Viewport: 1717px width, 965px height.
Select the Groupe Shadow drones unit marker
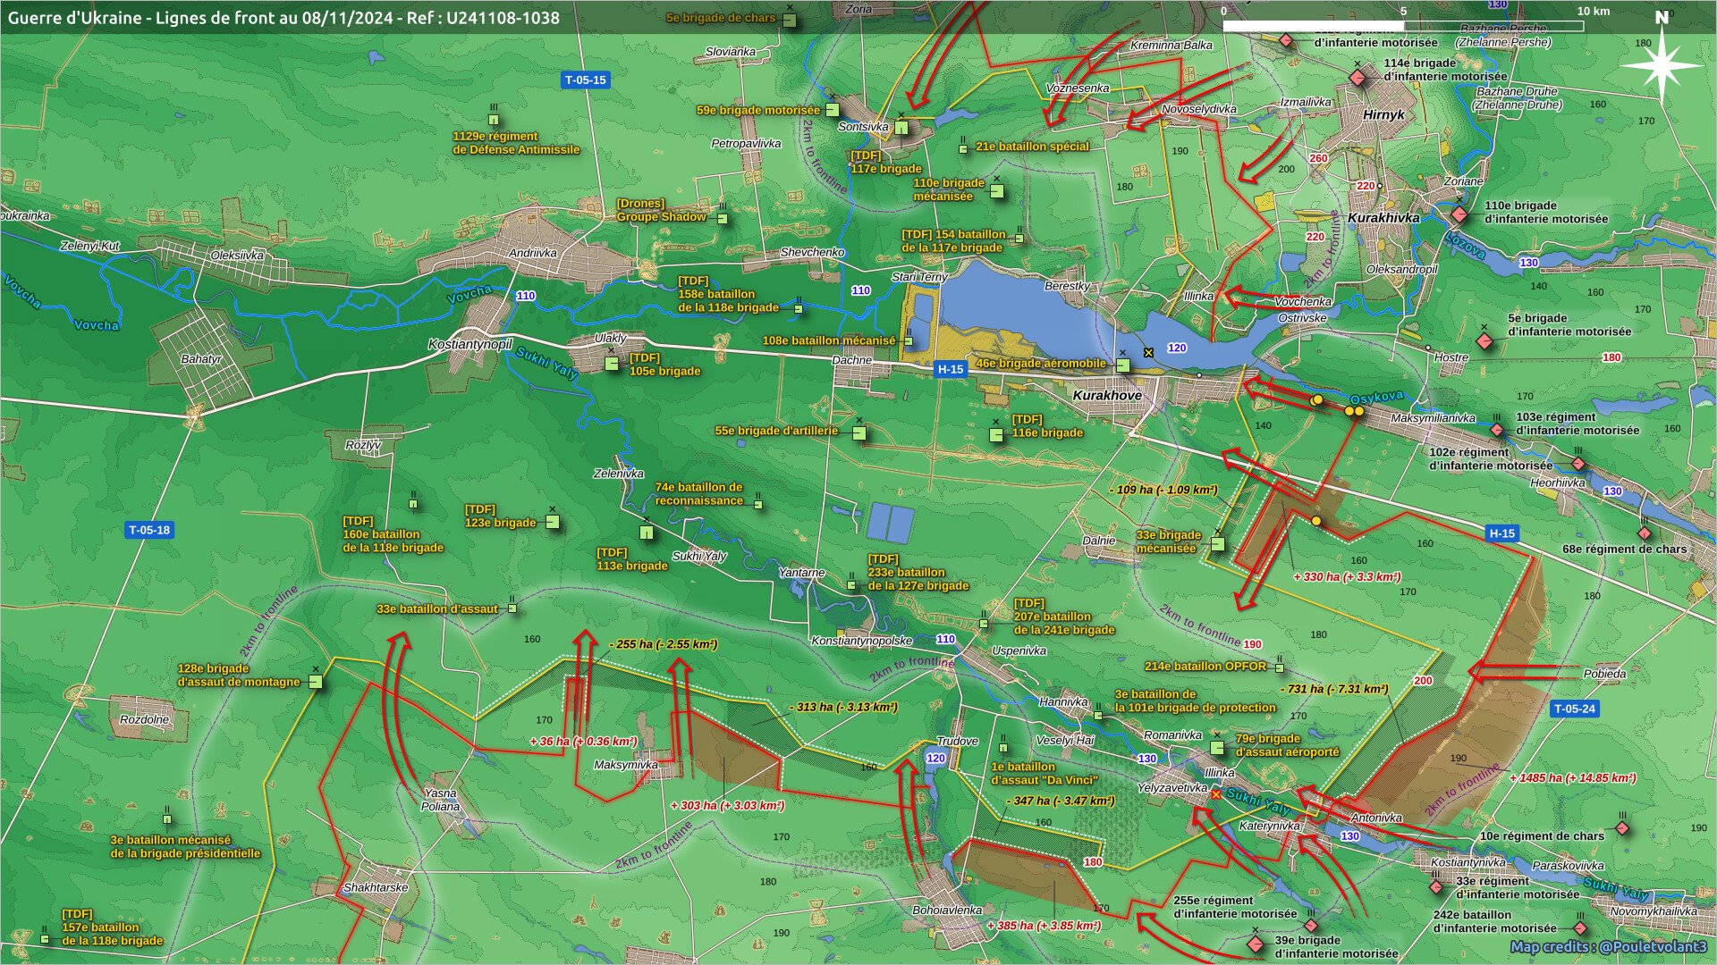point(723,218)
